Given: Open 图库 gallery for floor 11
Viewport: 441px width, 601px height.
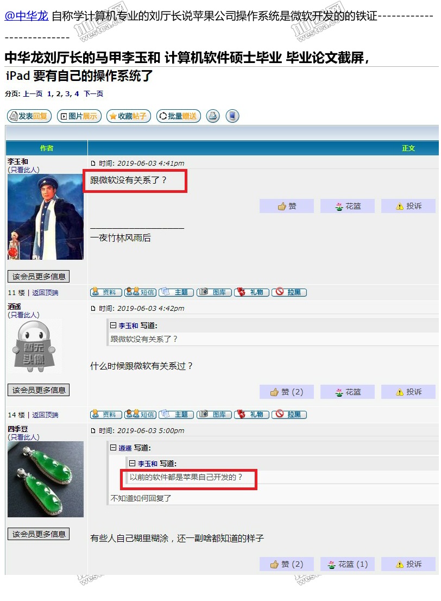Looking at the screenshot, I should coord(214,292).
